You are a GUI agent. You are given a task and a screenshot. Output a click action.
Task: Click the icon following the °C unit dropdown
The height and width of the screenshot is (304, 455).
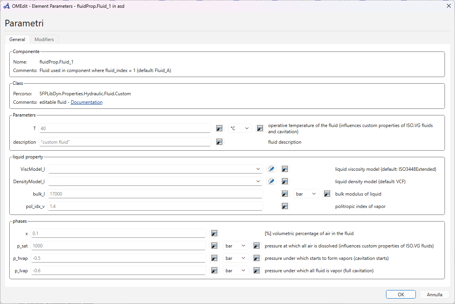click(260, 128)
